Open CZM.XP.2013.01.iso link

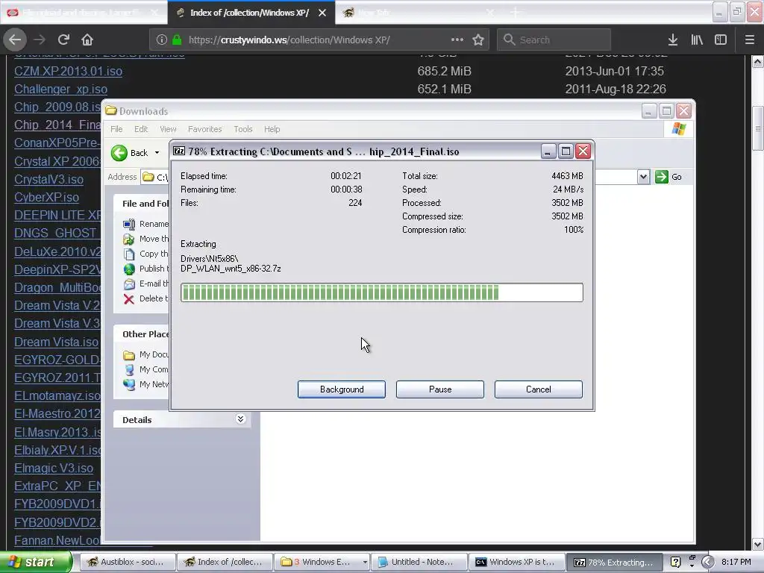click(68, 71)
